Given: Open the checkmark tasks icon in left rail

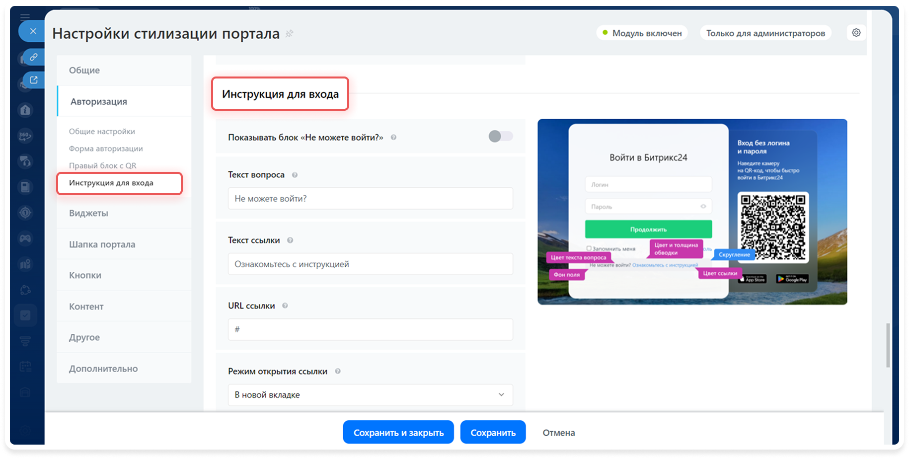Looking at the screenshot, I should tap(25, 315).
